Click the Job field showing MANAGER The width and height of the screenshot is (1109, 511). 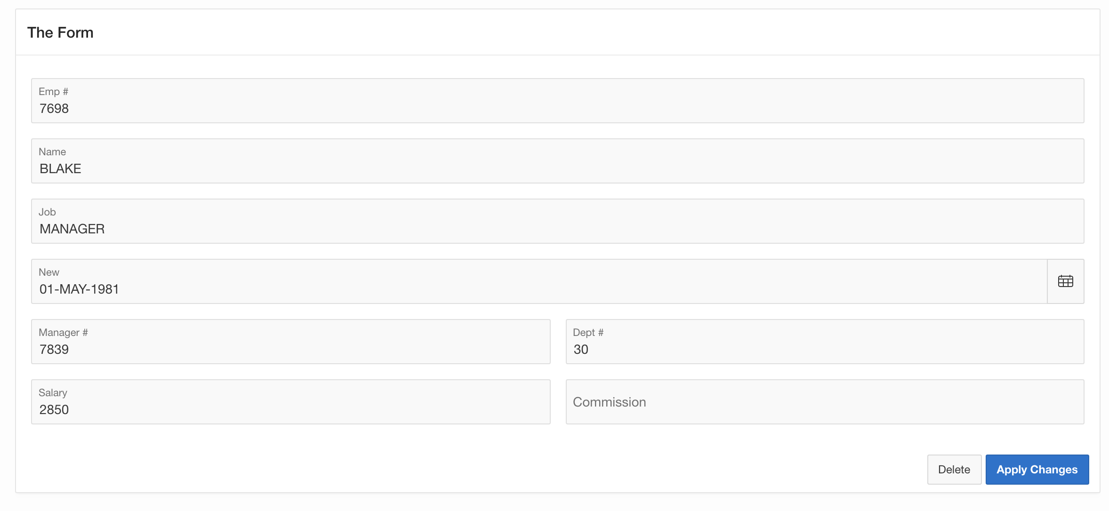click(x=557, y=229)
